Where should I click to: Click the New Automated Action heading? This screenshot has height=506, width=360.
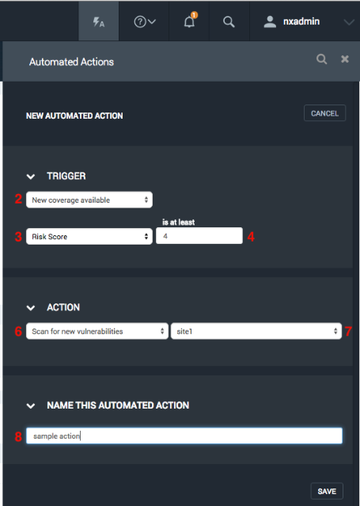74,116
